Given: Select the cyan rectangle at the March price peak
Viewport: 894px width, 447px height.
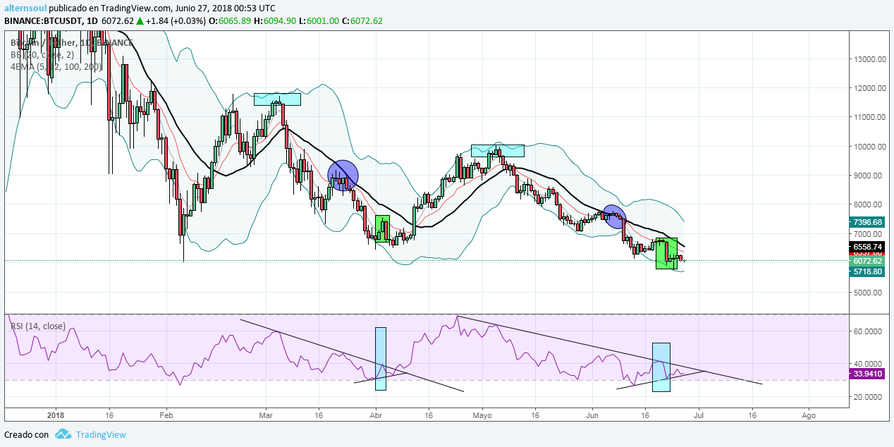Looking at the screenshot, I should pyautogui.click(x=277, y=99).
